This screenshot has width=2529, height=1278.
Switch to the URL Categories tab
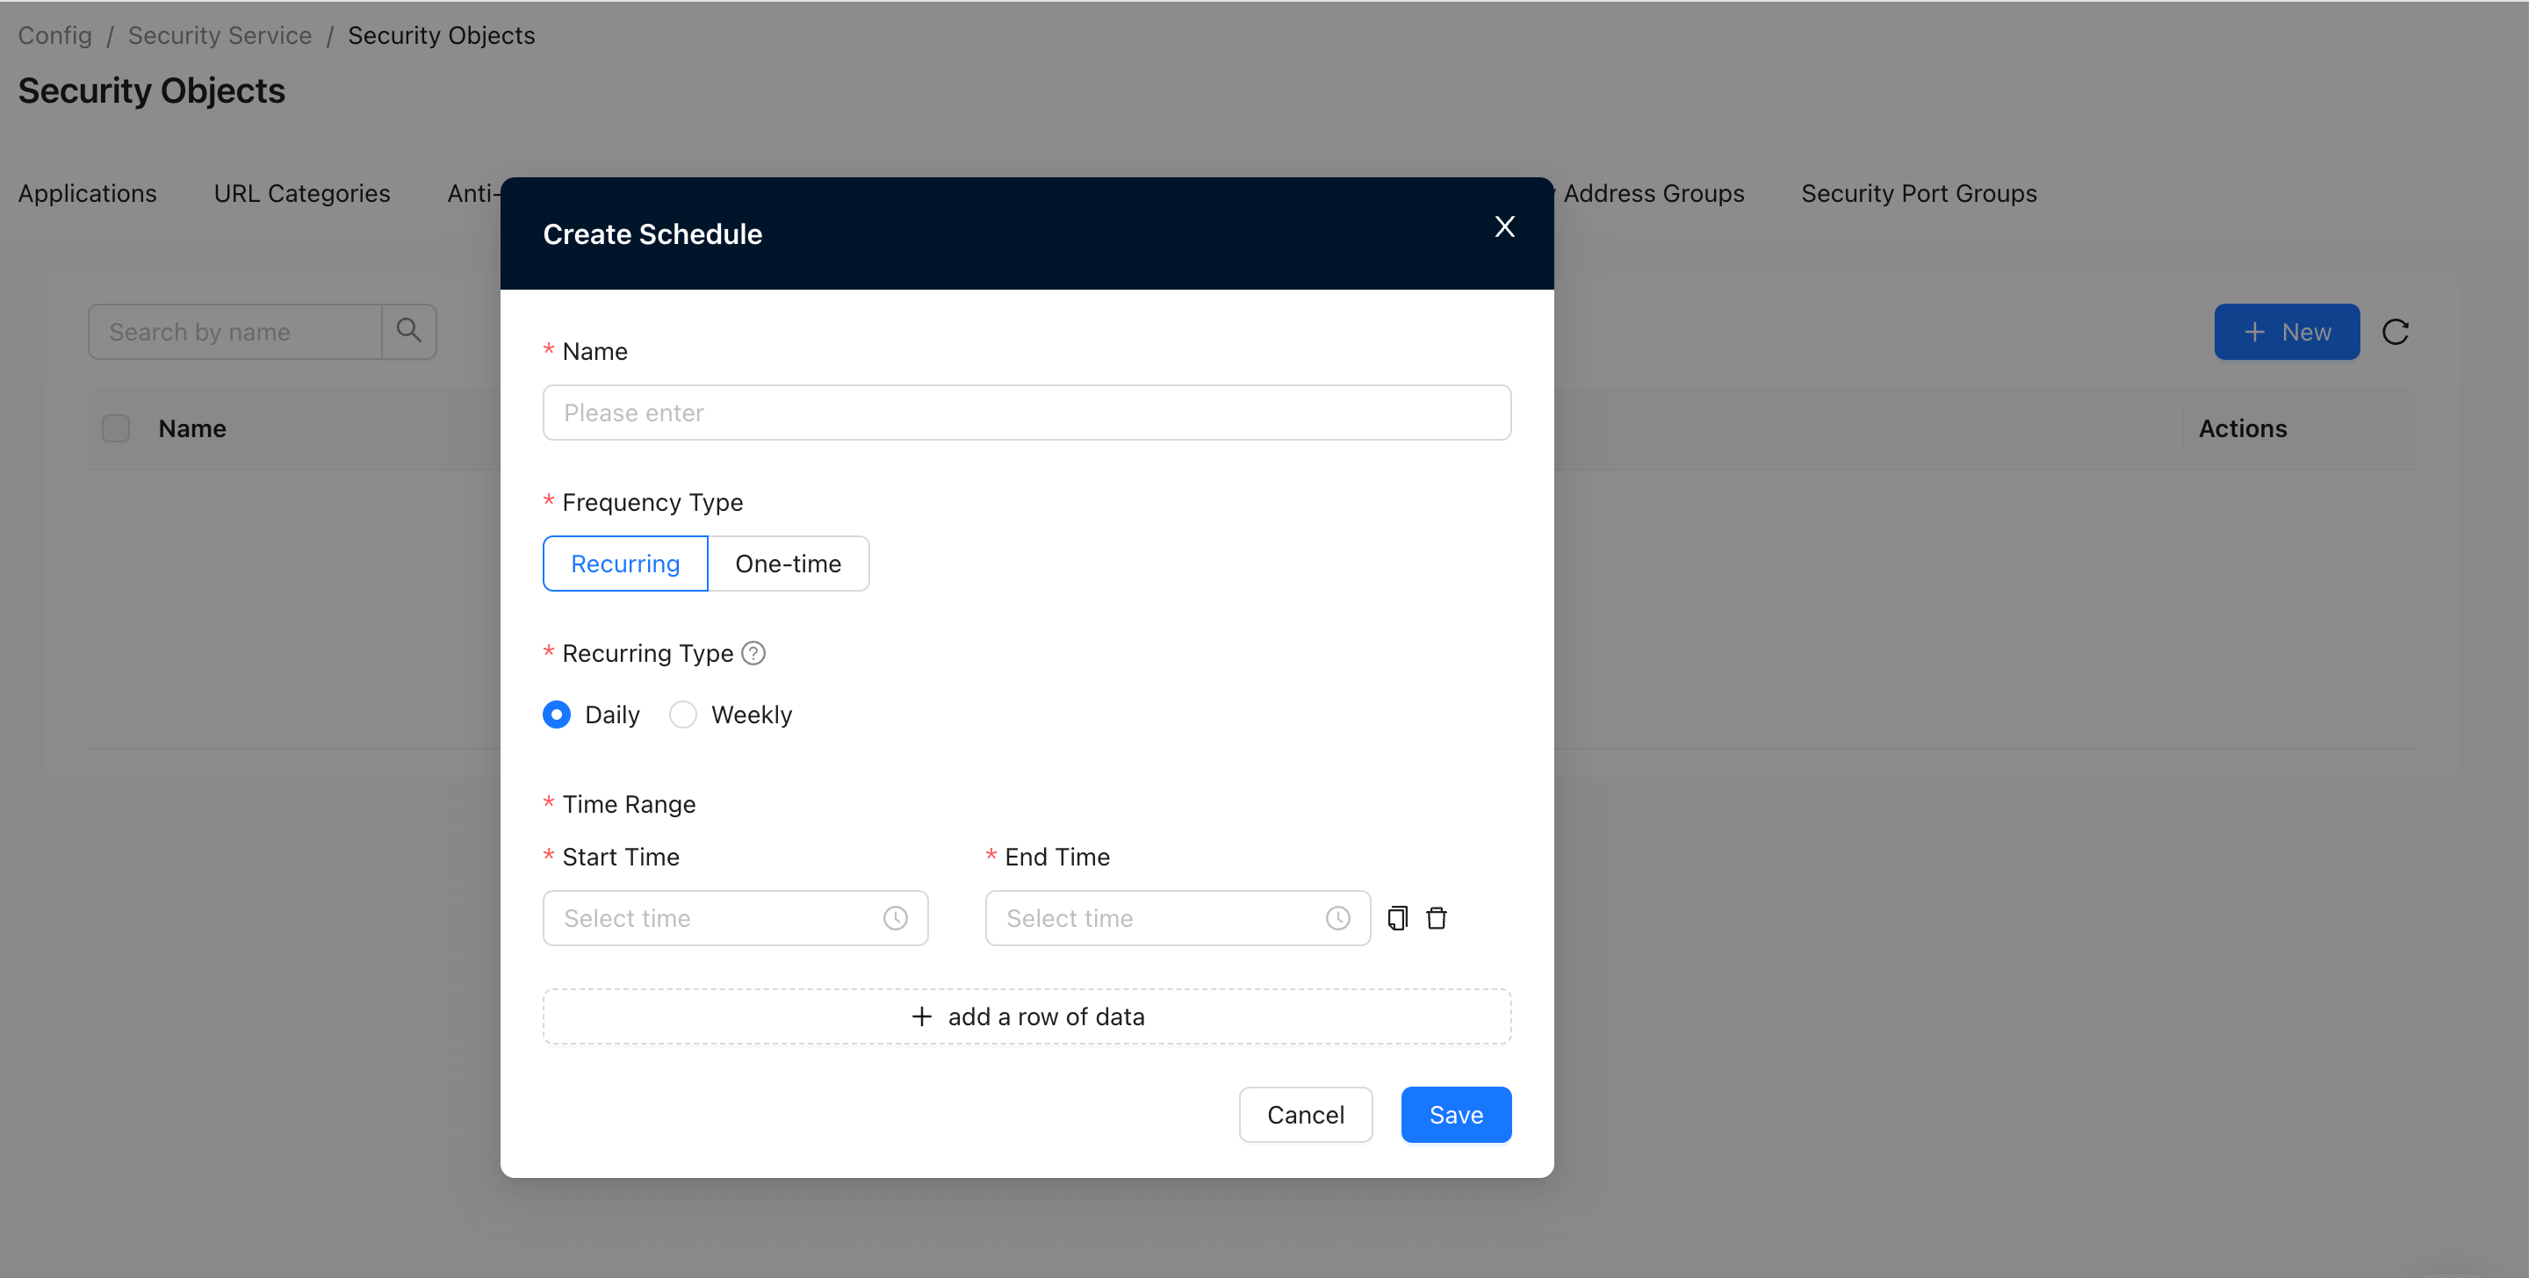tap(301, 193)
